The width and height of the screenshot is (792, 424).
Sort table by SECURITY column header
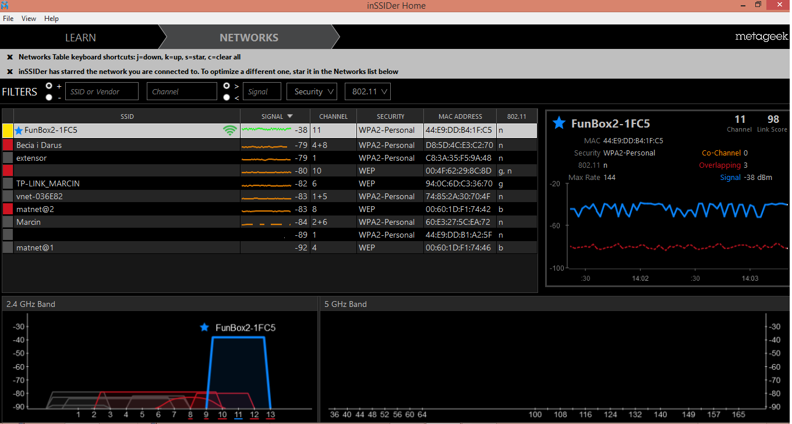[390, 116]
